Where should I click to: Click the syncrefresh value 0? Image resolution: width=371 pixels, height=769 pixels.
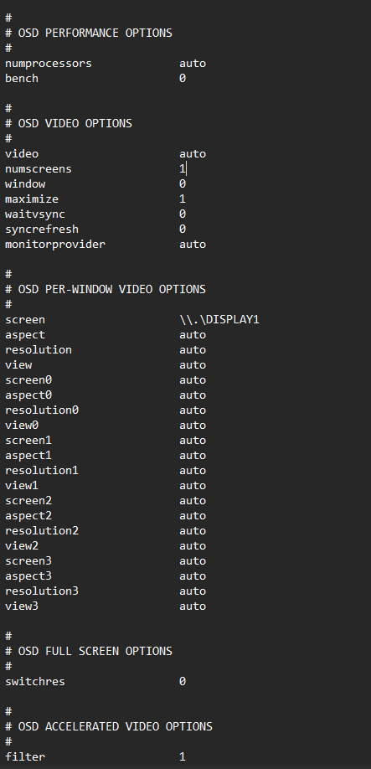click(183, 229)
